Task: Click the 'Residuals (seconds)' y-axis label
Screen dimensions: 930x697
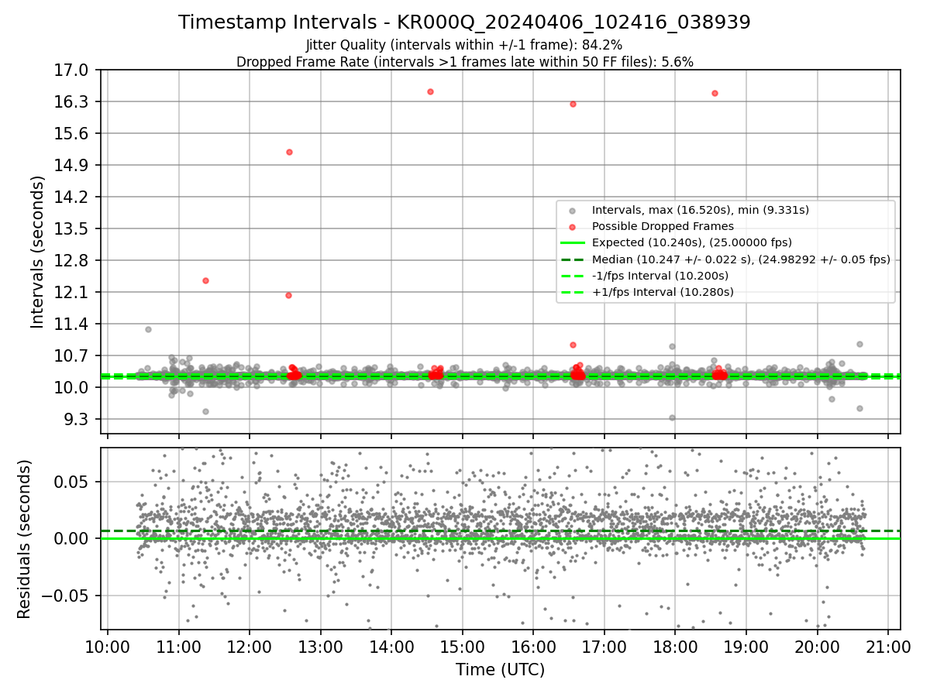Action: click(24, 539)
